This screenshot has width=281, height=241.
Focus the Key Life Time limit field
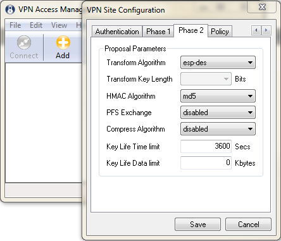[x=206, y=146]
